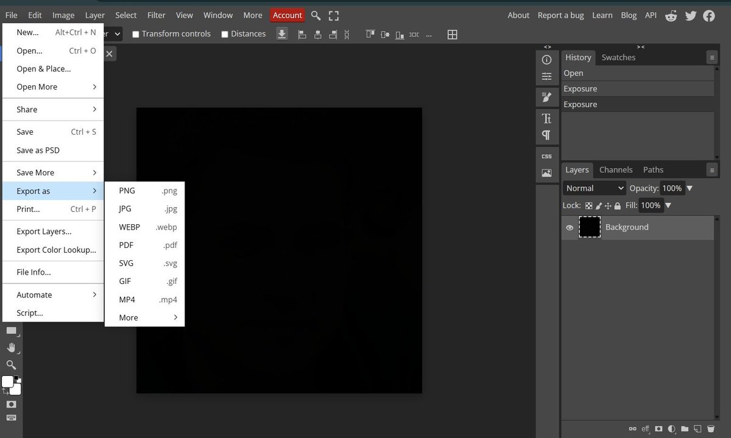The height and width of the screenshot is (438, 731).
Task: Create new folder icon in Layers
Action: tap(685, 429)
